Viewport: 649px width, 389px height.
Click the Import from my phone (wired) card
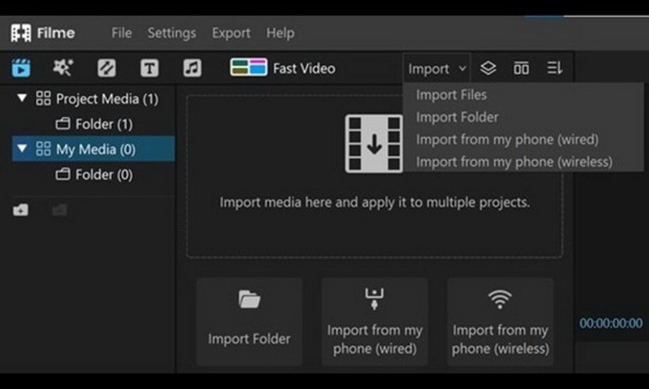click(x=375, y=322)
